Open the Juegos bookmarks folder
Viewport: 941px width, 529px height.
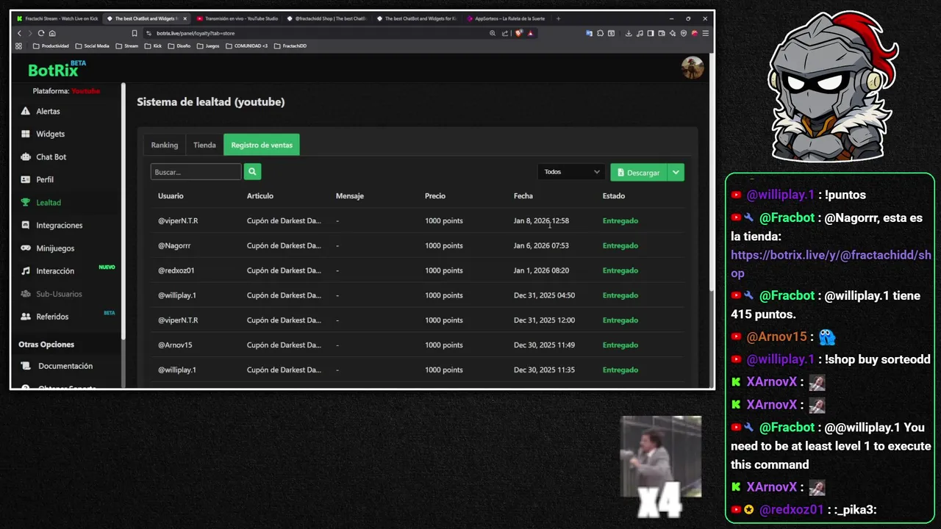(x=208, y=46)
